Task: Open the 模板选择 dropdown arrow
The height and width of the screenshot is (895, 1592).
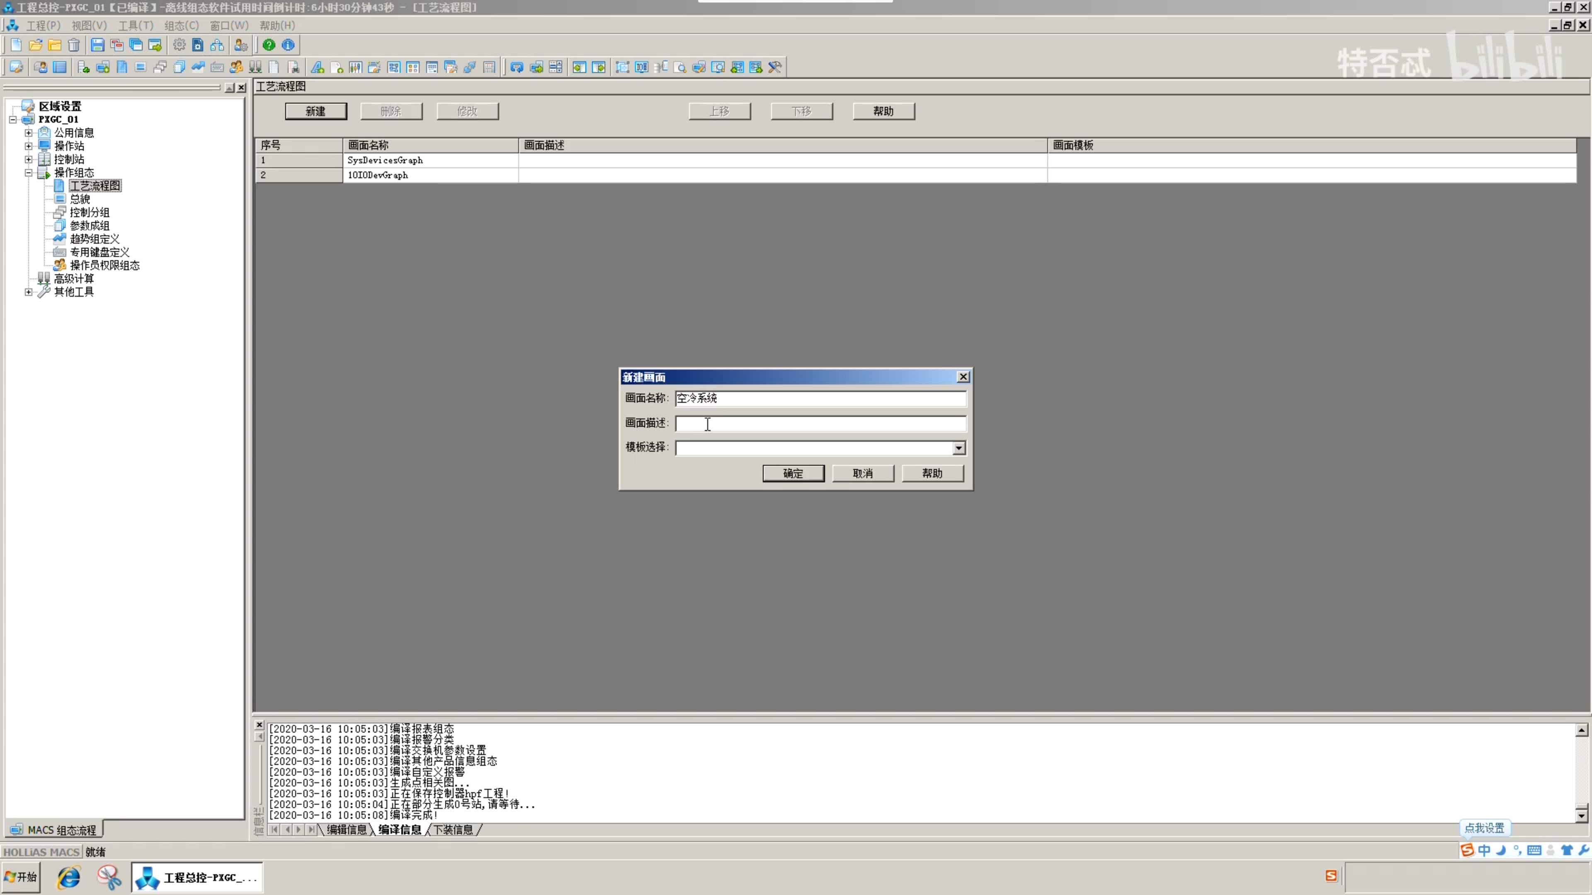Action: click(959, 448)
